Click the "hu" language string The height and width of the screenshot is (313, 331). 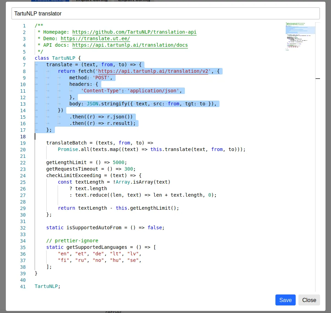coord(116,260)
